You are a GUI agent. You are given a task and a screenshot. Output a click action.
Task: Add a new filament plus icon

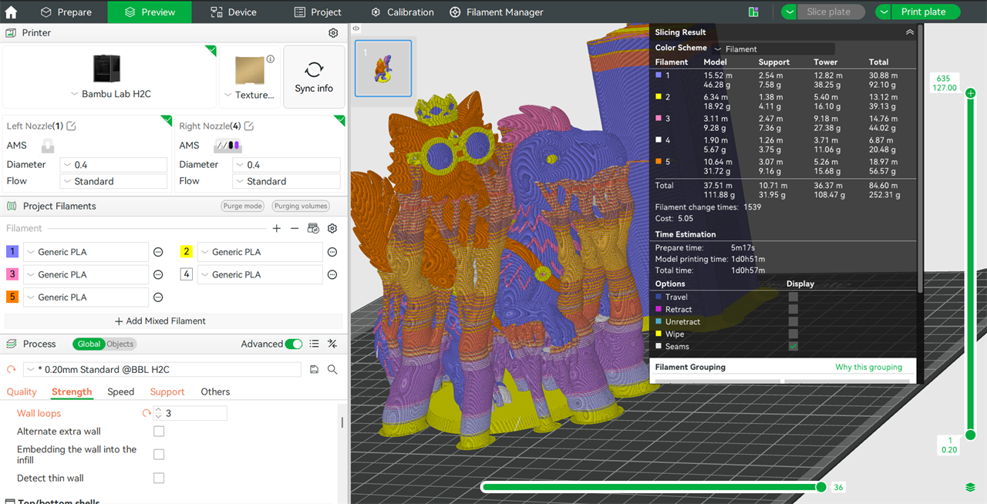tap(277, 228)
